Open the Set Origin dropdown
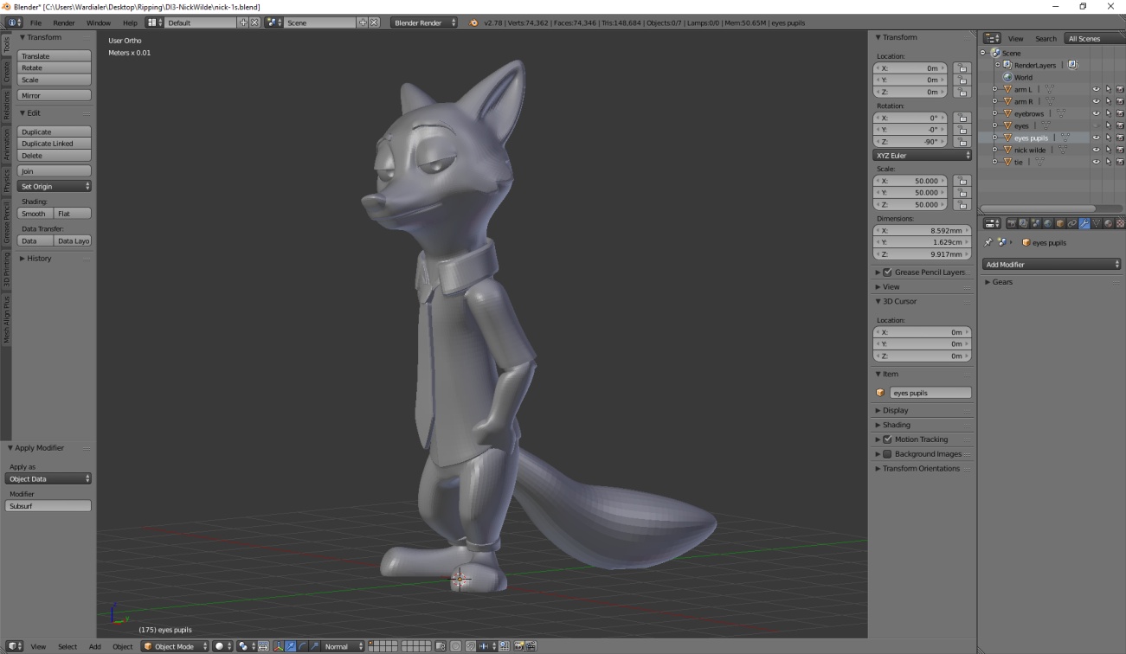This screenshot has width=1126, height=654. click(x=54, y=186)
